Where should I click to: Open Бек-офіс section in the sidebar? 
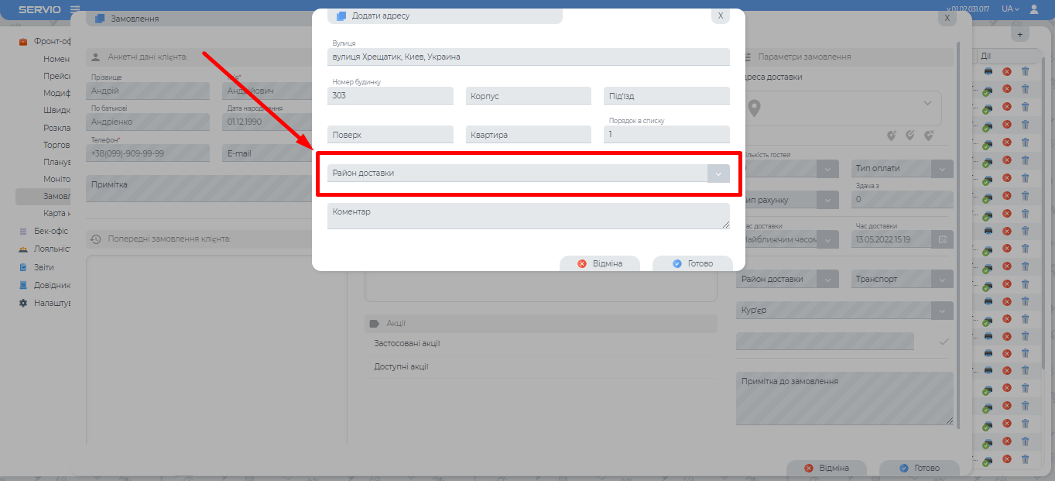[50, 231]
